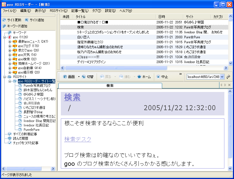This screenshot has width=234, height=179.
Task: Collapse goo RSSリーダー サイト一覧 node
Action: pyautogui.click(x=10, y=81)
